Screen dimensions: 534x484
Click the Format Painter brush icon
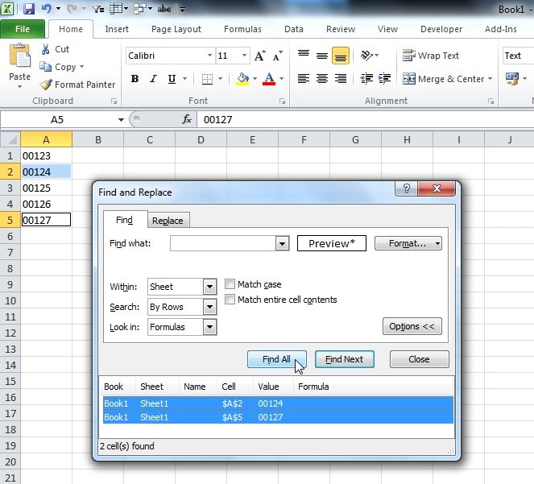point(46,85)
